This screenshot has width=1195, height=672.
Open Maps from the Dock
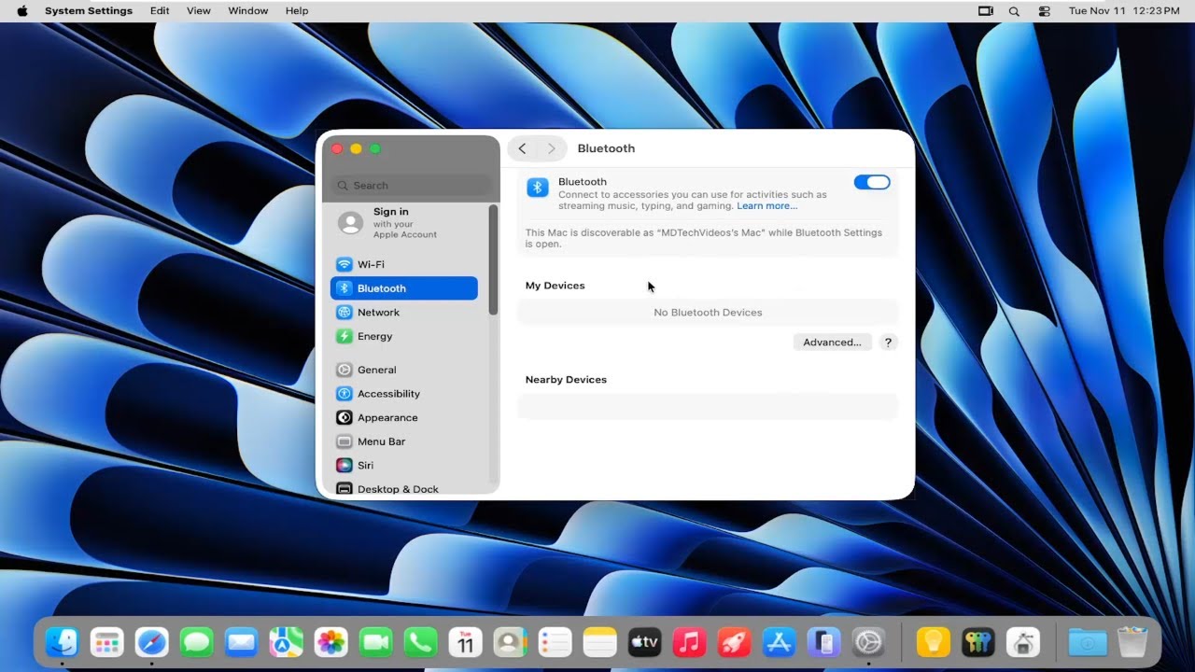(287, 642)
